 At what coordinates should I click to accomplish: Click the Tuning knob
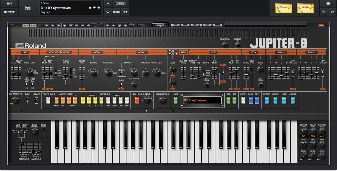point(237,45)
